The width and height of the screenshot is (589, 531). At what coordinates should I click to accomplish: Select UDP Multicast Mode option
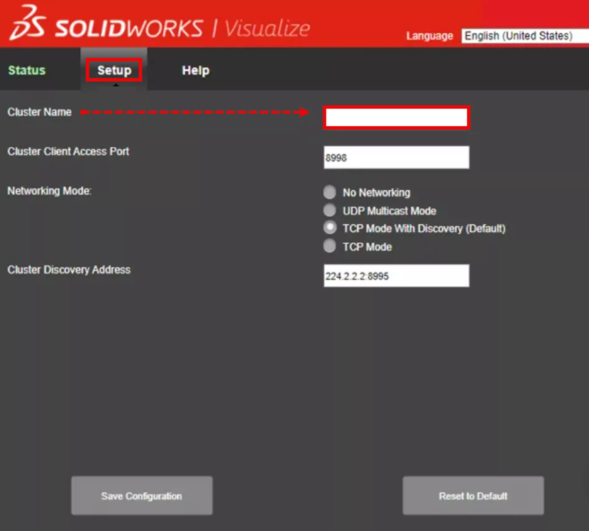330,210
